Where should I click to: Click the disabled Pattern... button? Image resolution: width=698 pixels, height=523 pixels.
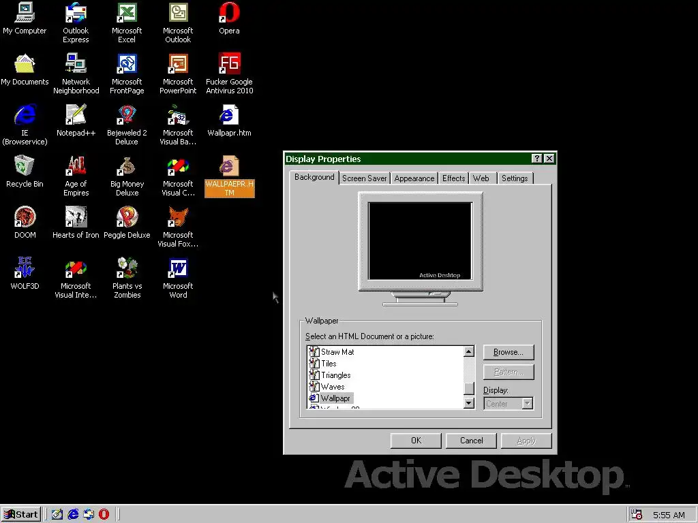tap(509, 373)
